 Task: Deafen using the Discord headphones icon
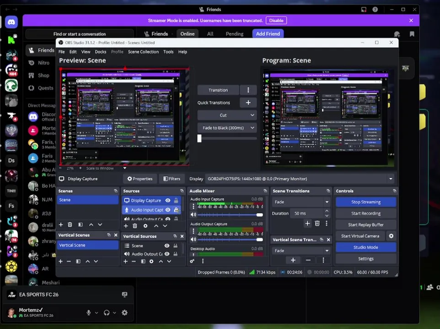click(x=107, y=313)
